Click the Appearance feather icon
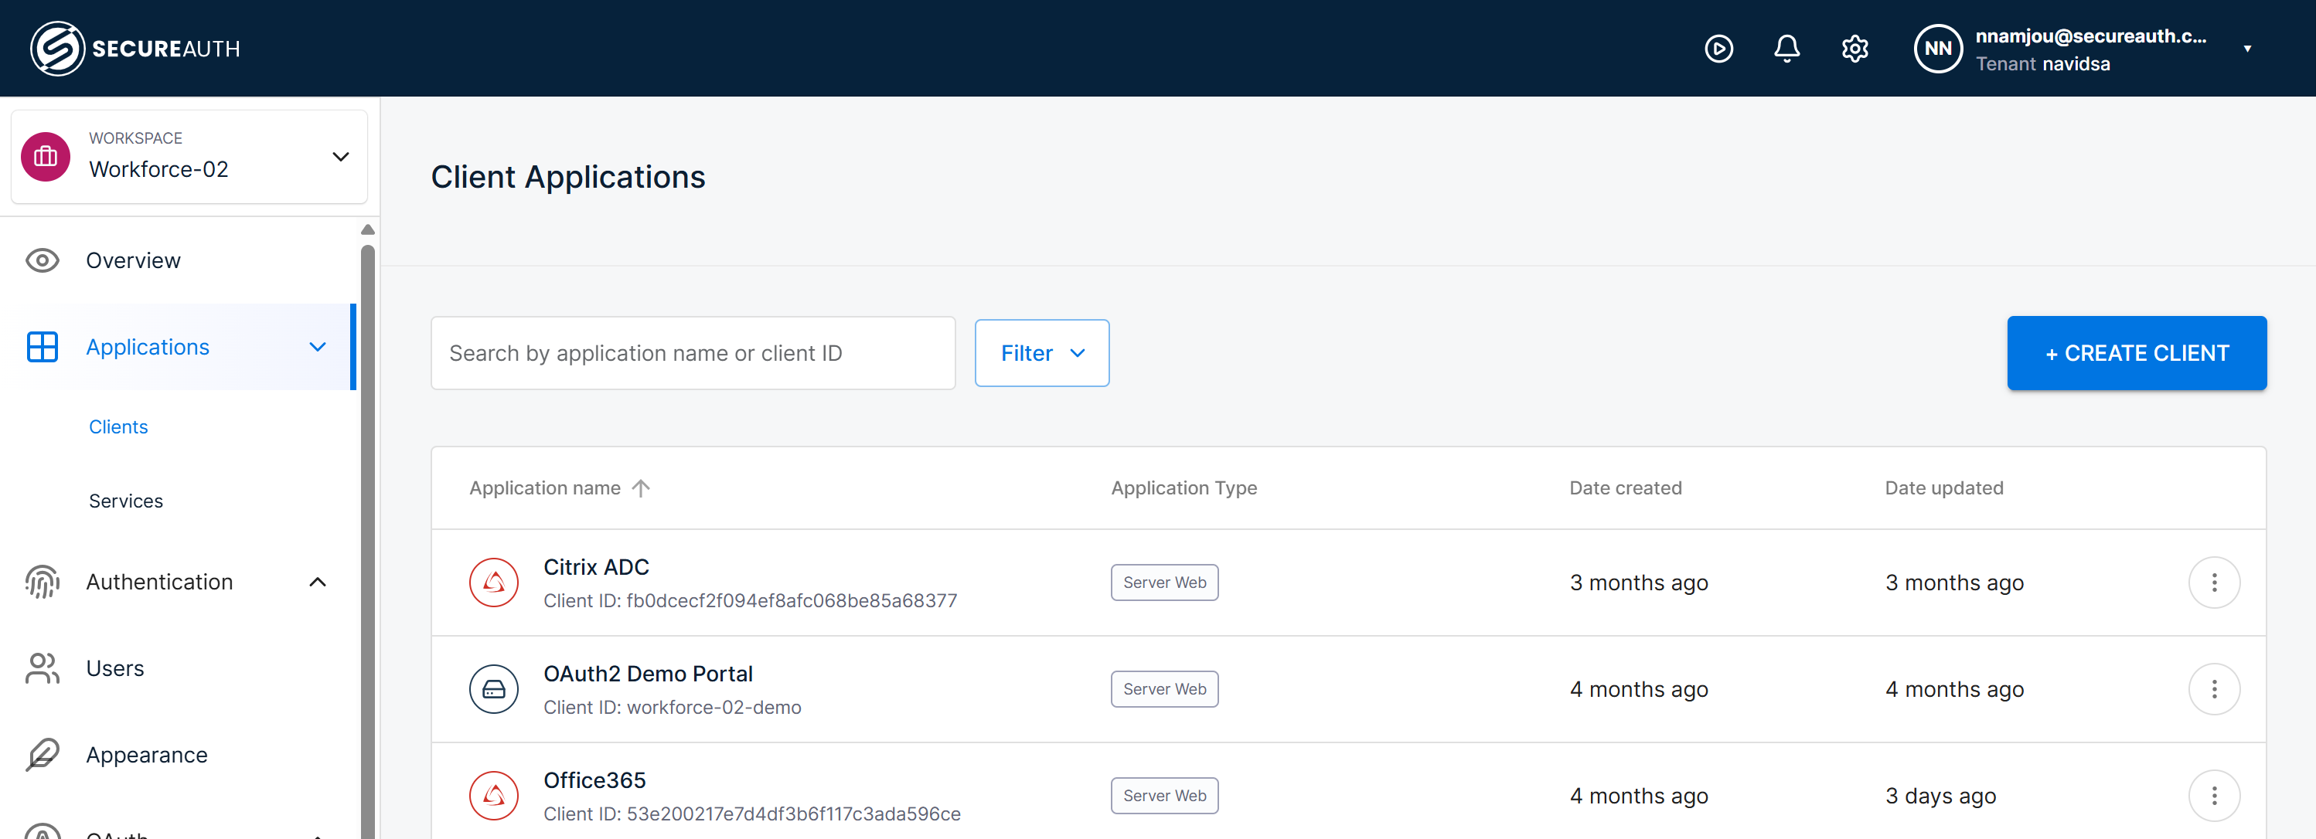Viewport: 2316px width, 839px height. pyautogui.click(x=43, y=755)
